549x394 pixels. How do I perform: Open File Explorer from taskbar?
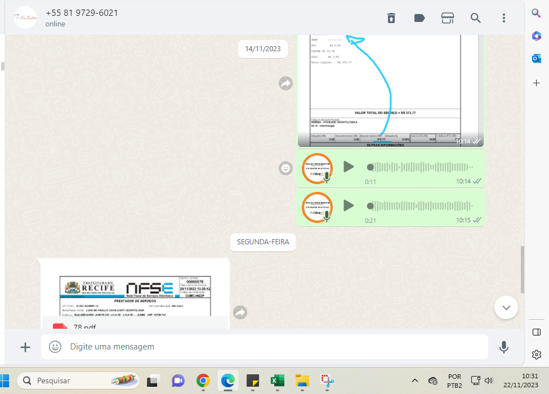pyautogui.click(x=302, y=380)
